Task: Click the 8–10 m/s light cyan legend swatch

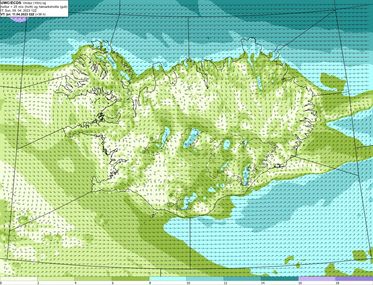Action: (168, 279)
